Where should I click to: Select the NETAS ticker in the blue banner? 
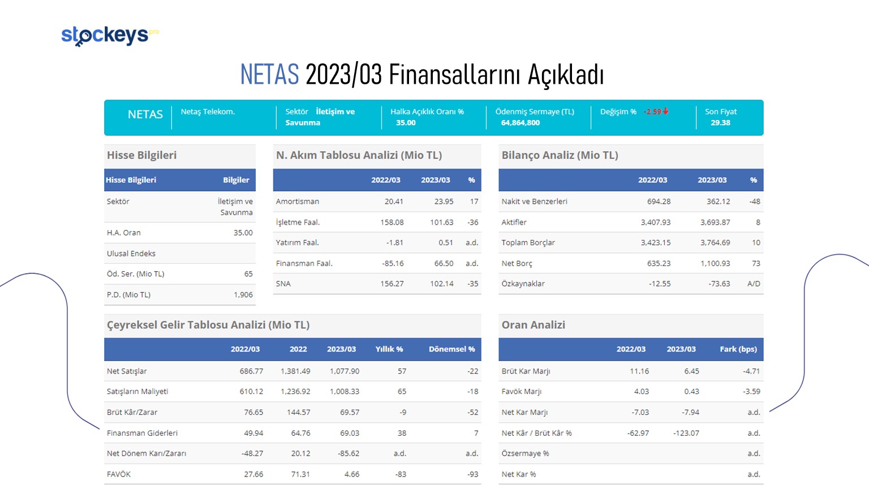(x=145, y=114)
